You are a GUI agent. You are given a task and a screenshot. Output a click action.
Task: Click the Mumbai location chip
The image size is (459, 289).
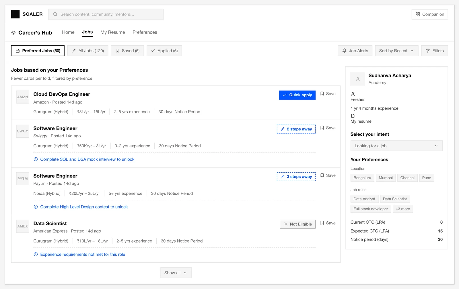point(386,178)
